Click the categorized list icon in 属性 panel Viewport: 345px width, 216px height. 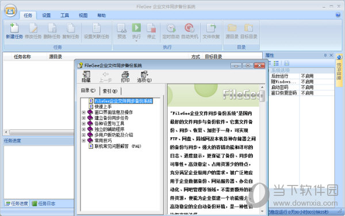pos(276,64)
